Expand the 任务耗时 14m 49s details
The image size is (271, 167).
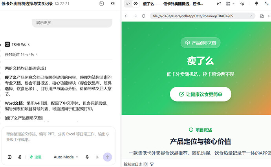(21, 55)
